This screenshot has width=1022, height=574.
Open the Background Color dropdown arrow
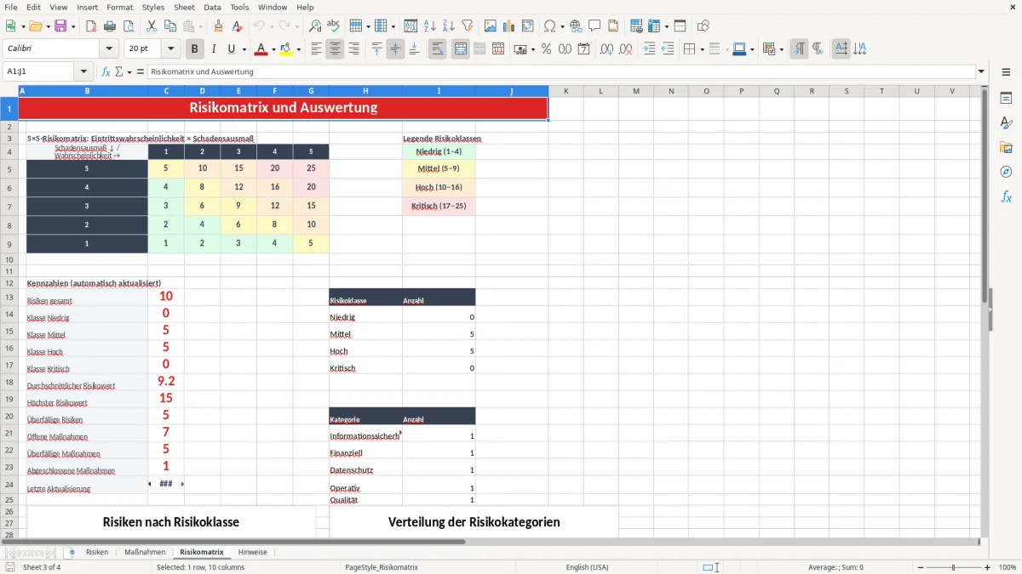click(299, 49)
